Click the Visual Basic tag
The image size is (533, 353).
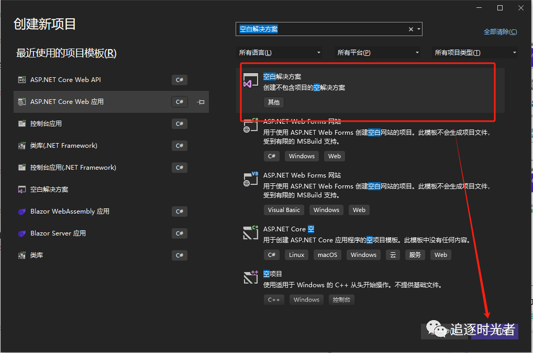[284, 210]
